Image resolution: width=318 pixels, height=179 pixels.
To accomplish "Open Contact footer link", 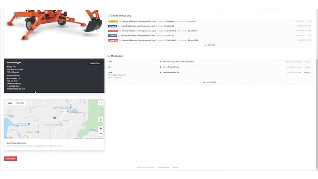I will tap(176, 168).
